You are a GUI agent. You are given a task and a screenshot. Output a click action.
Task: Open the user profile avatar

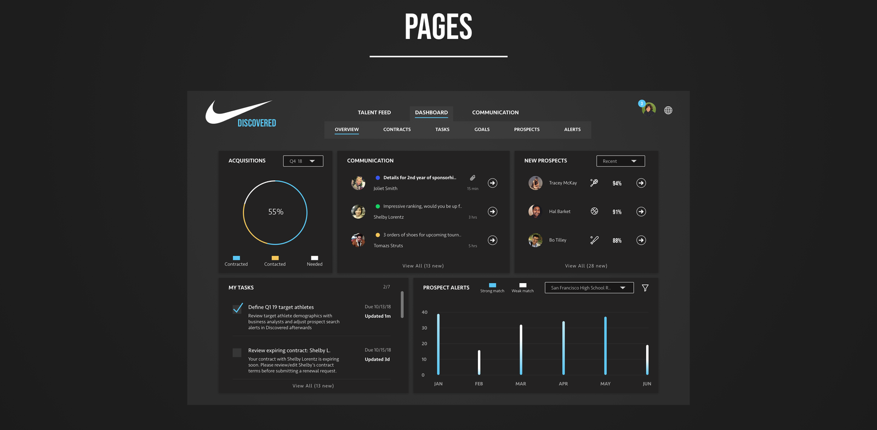point(649,109)
